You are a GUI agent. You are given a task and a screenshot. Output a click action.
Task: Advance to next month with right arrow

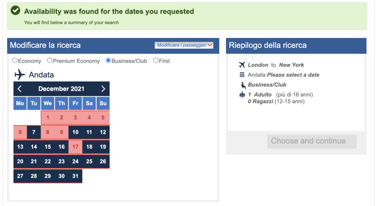(103, 89)
